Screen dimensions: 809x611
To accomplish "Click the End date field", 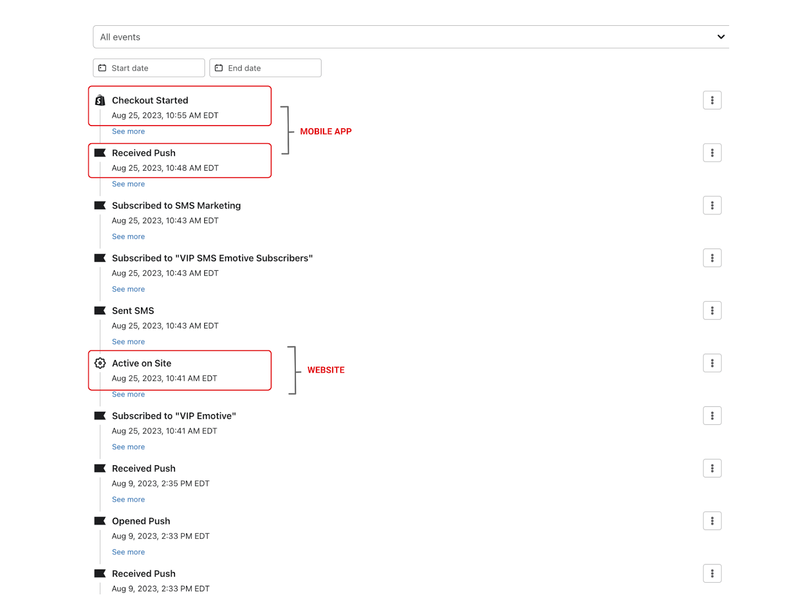I will [265, 68].
